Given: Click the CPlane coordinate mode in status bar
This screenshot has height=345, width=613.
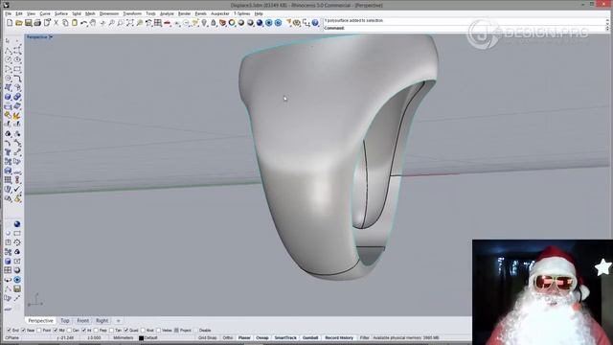Looking at the screenshot, I should click(12, 338).
